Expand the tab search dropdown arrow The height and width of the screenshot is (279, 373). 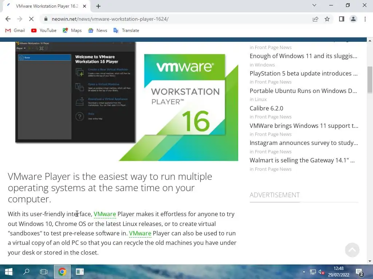[x=314, y=5]
